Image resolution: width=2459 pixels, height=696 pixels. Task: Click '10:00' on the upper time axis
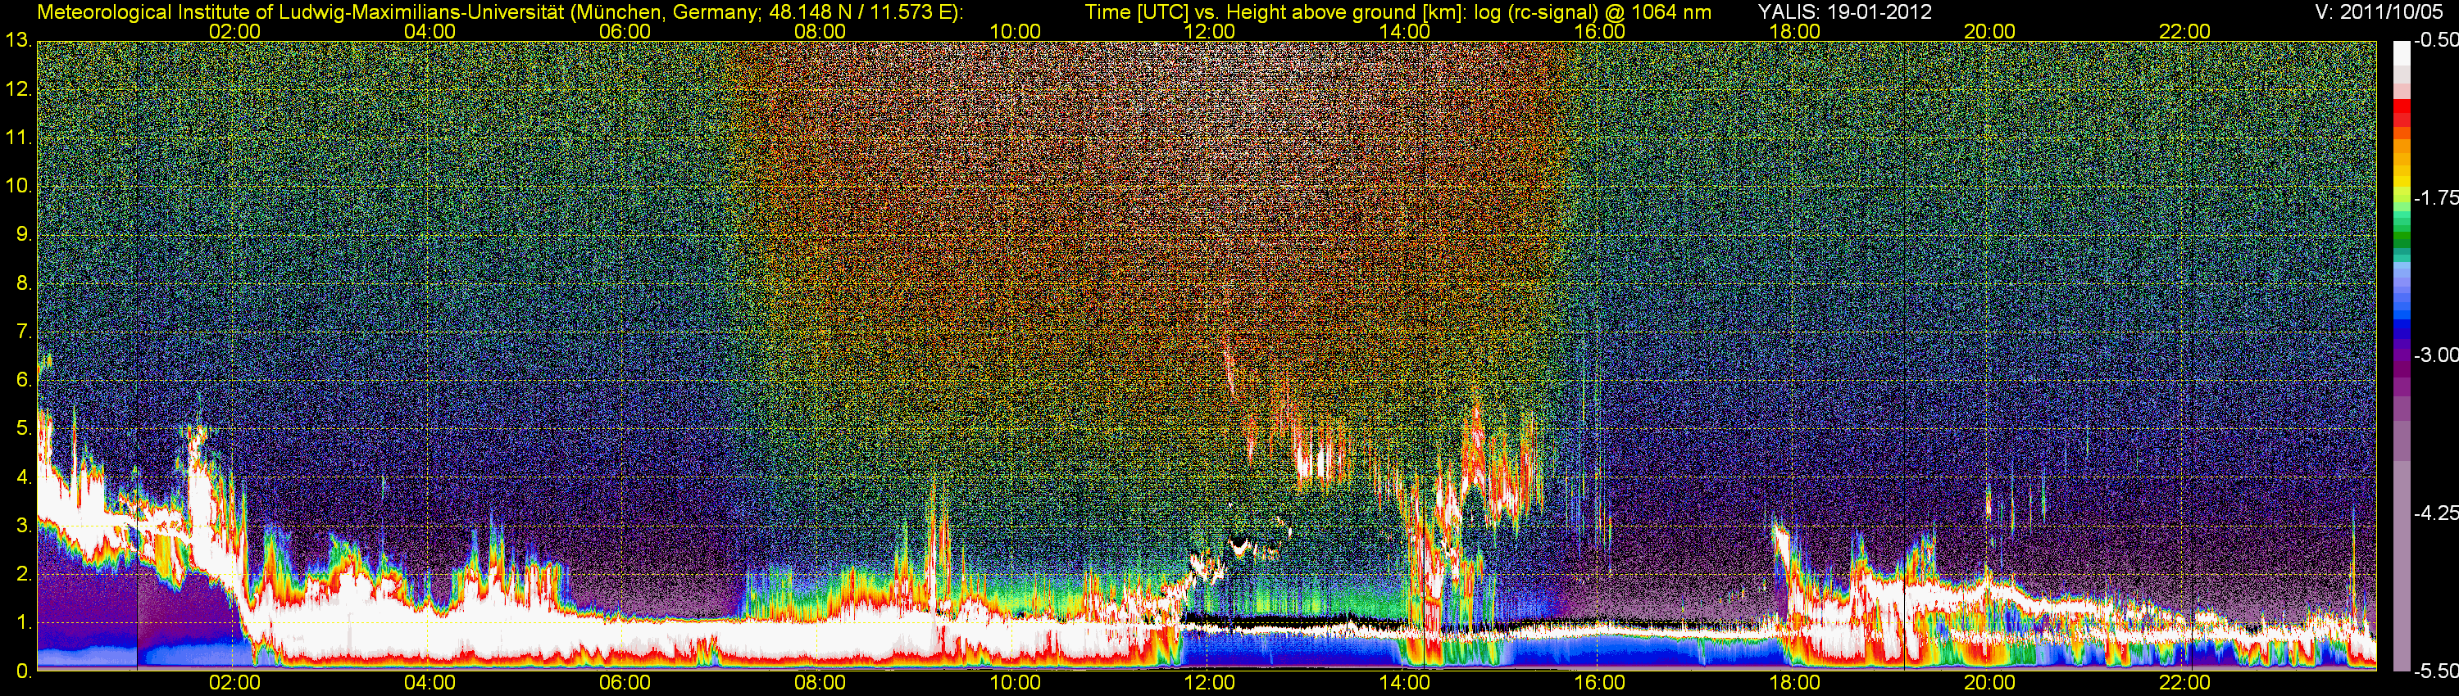coord(1015,31)
